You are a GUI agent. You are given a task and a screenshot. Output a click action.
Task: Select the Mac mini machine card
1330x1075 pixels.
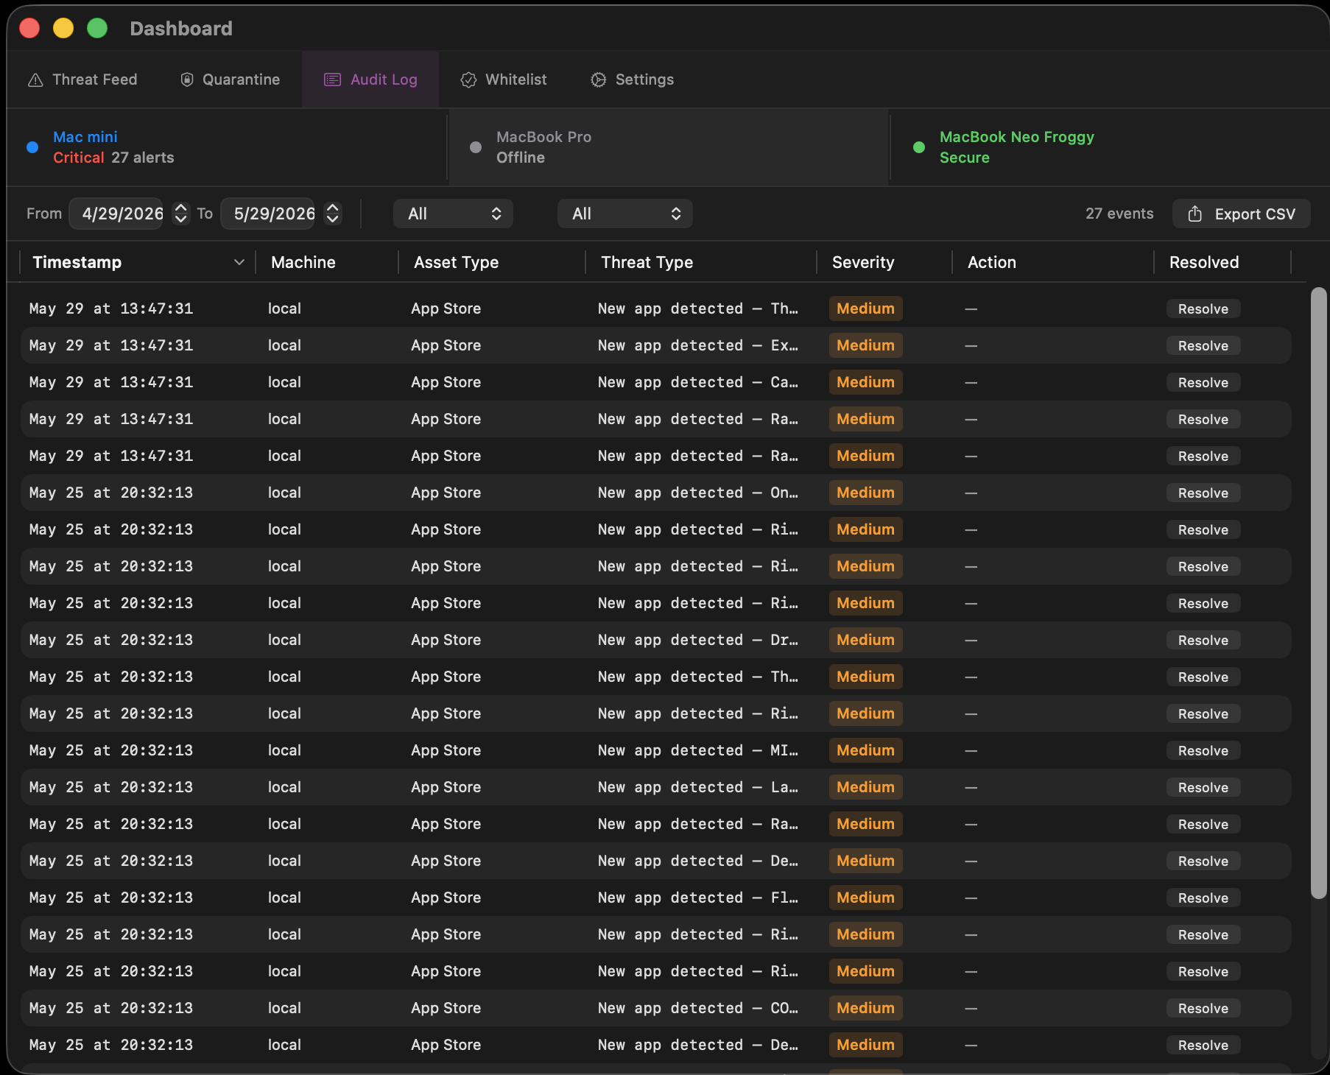click(227, 147)
